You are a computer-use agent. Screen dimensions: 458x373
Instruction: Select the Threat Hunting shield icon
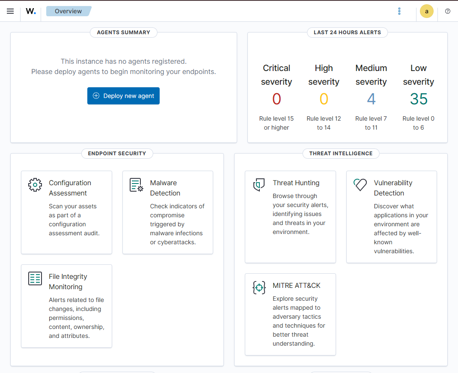259,185
